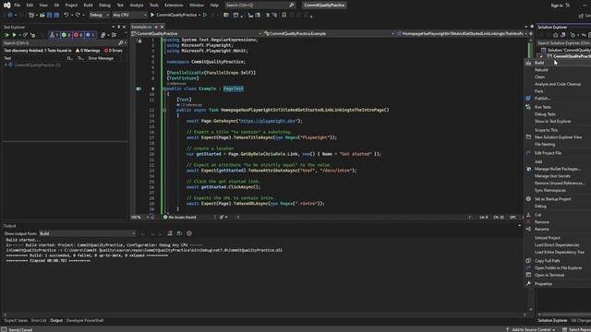This screenshot has height=332, width=591.
Task: Choose Scope to This
Action: click(x=546, y=130)
